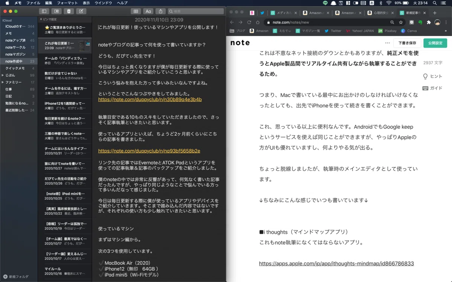Click the Yahoo! JAPAN bookmark
This screenshot has width=452, height=282.
click(x=360, y=31)
